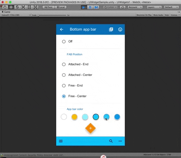The image size is (181, 158).
Task: Select the Game tab
Action: pos(6,12)
